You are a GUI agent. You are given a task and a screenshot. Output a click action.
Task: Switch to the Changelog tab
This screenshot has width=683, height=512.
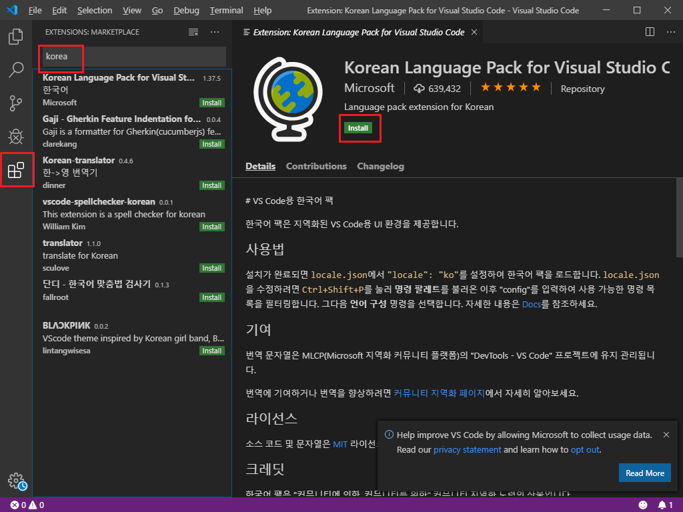381,166
